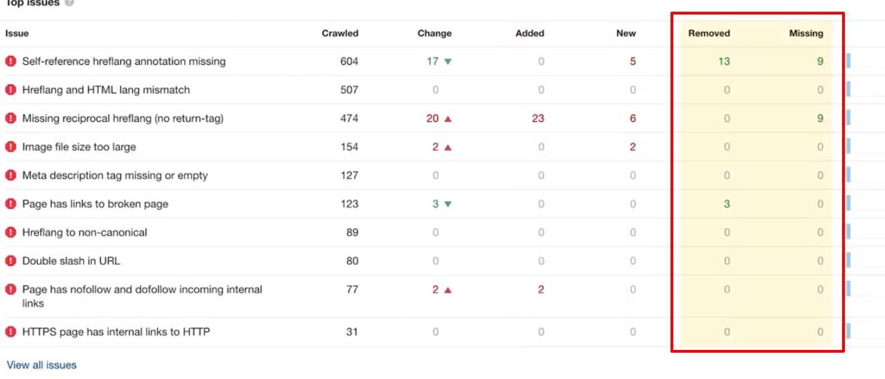The width and height of the screenshot is (885, 379).
Task: Click the error icon next to Hreflang and HTML lang mismatch
Action: click(x=10, y=90)
